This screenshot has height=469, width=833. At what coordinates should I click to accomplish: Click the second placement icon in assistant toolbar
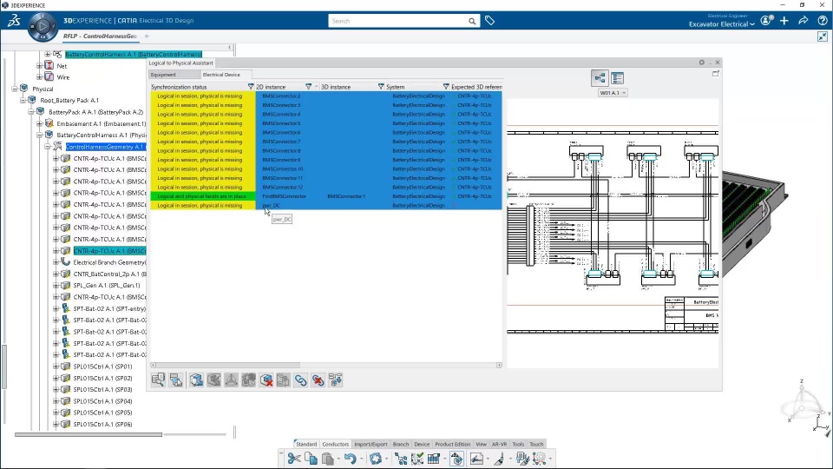176,380
